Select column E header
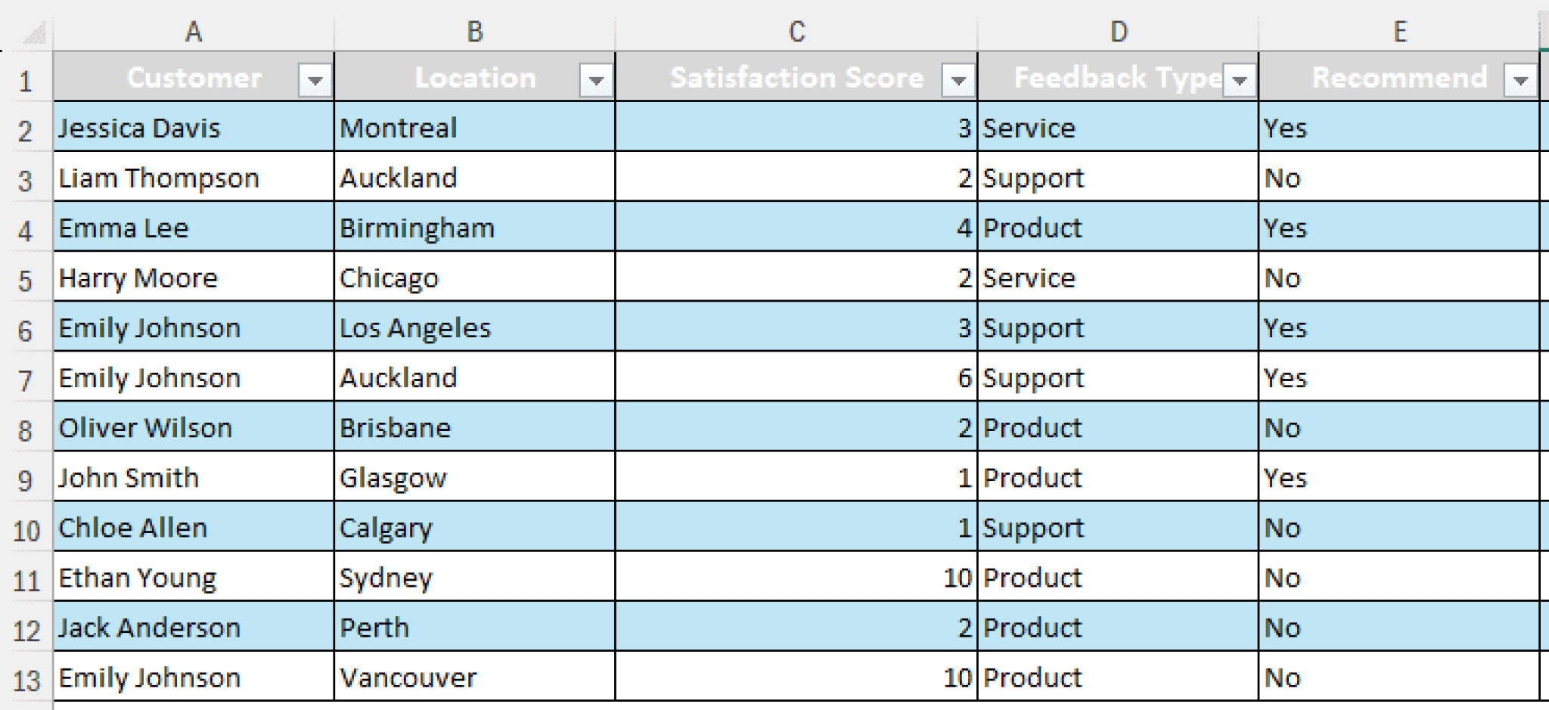The image size is (1549, 710). [1399, 32]
